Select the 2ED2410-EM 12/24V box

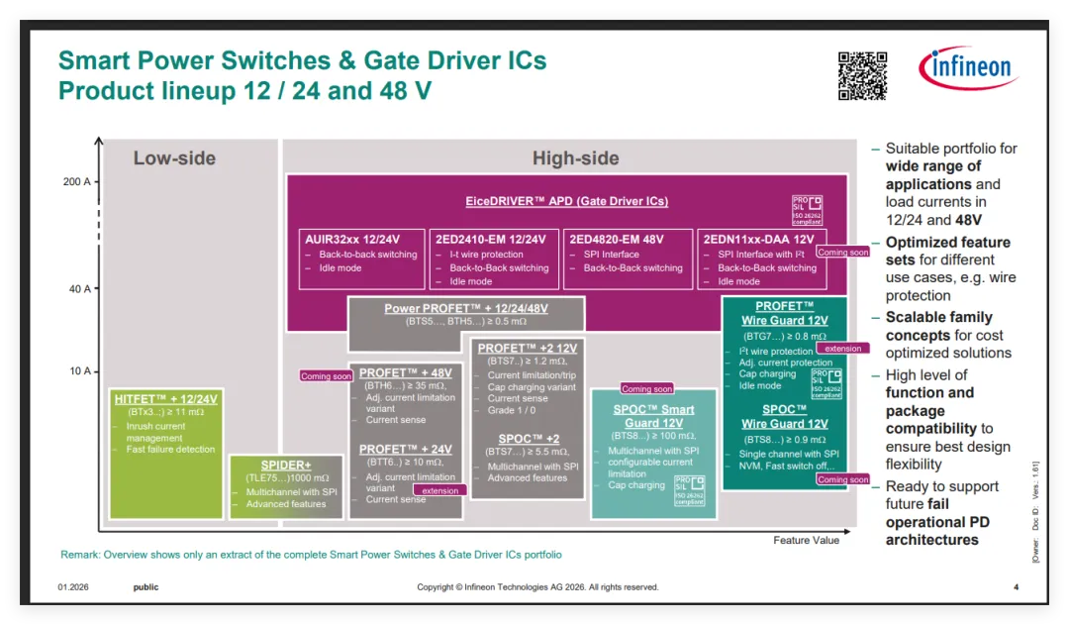click(x=494, y=259)
